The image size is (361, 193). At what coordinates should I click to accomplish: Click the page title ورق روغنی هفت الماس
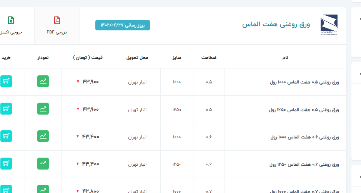click(x=276, y=25)
